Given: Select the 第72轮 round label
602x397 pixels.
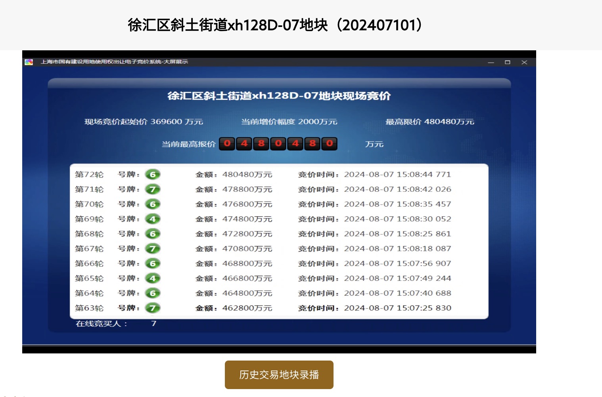Looking at the screenshot, I should (x=89, y=175).
